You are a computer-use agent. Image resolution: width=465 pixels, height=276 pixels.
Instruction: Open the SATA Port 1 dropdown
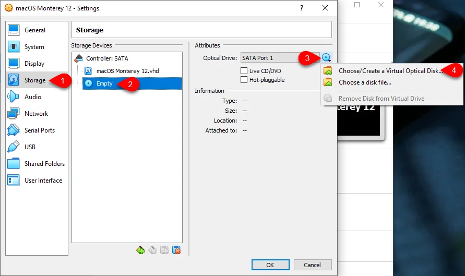(280, 58)
